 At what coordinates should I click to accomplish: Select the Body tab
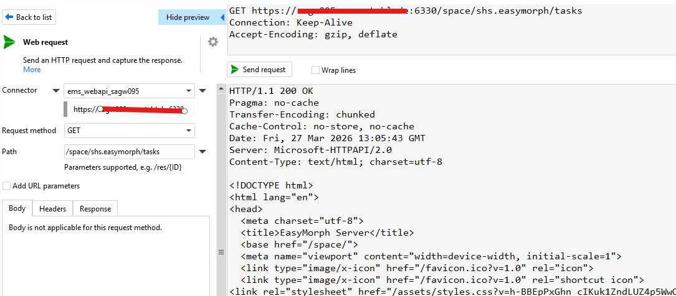(17, 209)
